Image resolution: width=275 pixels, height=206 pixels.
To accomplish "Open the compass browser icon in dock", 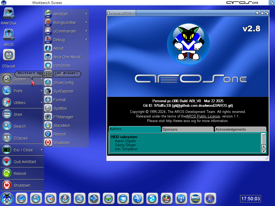I will [x=210, y=198].
